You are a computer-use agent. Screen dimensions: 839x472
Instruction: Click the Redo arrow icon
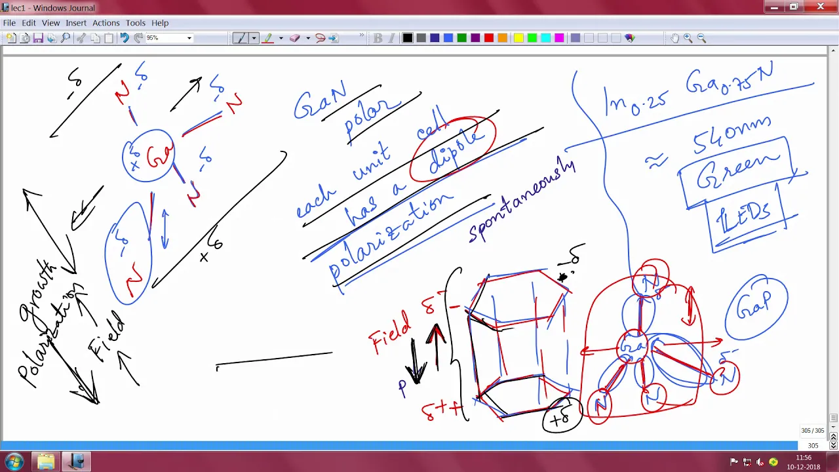tap(138, 38)
